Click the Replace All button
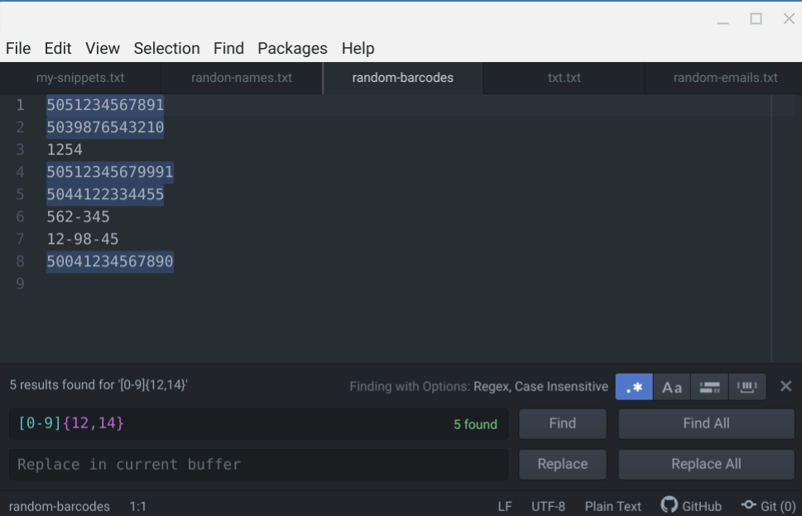The image size is (802, 516). click(x=706, y=465)
